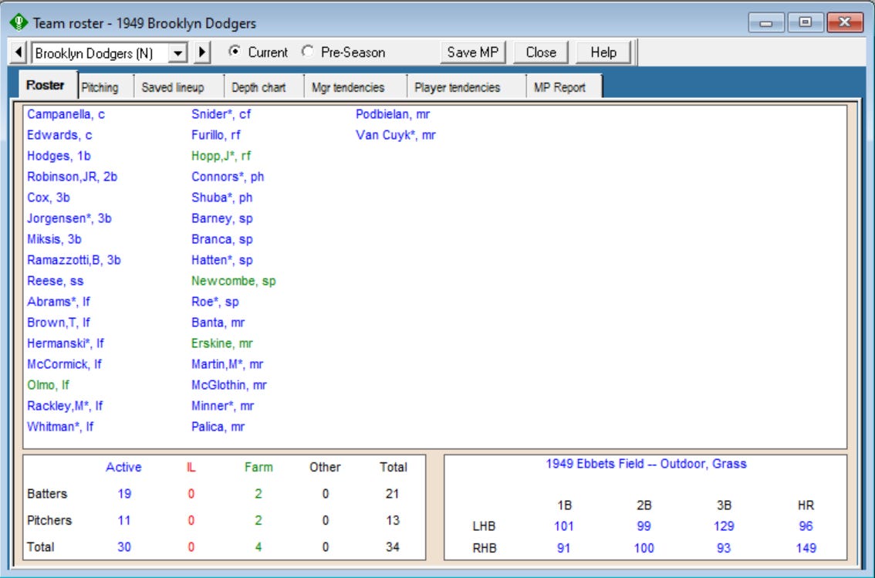Click the Active column header

click(124, 468)
